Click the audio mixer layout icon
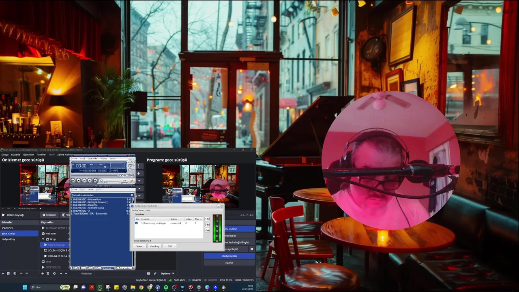519x292 pixels. click(x=148, y=273)
